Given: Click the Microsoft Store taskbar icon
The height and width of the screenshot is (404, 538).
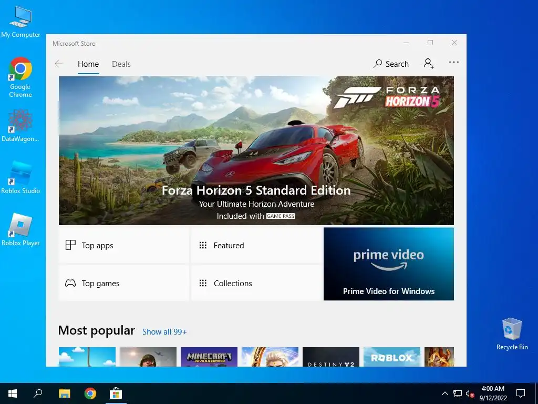Looking at the screenshot, I should (116, 393).
